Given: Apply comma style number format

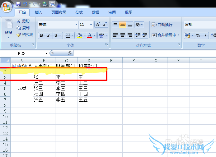Looking at the screenshot, I should (x=205, y=35).
